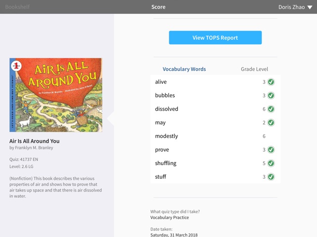Image resolution: width=317 pixels, height=237 pixels.
Task: Click the Score page title
Action: coord(158,7)
